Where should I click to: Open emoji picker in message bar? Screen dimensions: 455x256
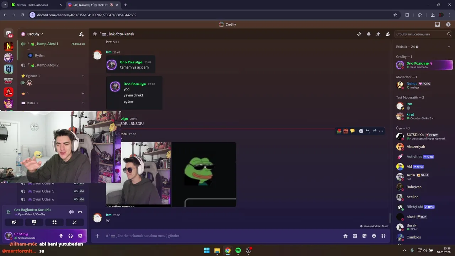coord(374,236)
